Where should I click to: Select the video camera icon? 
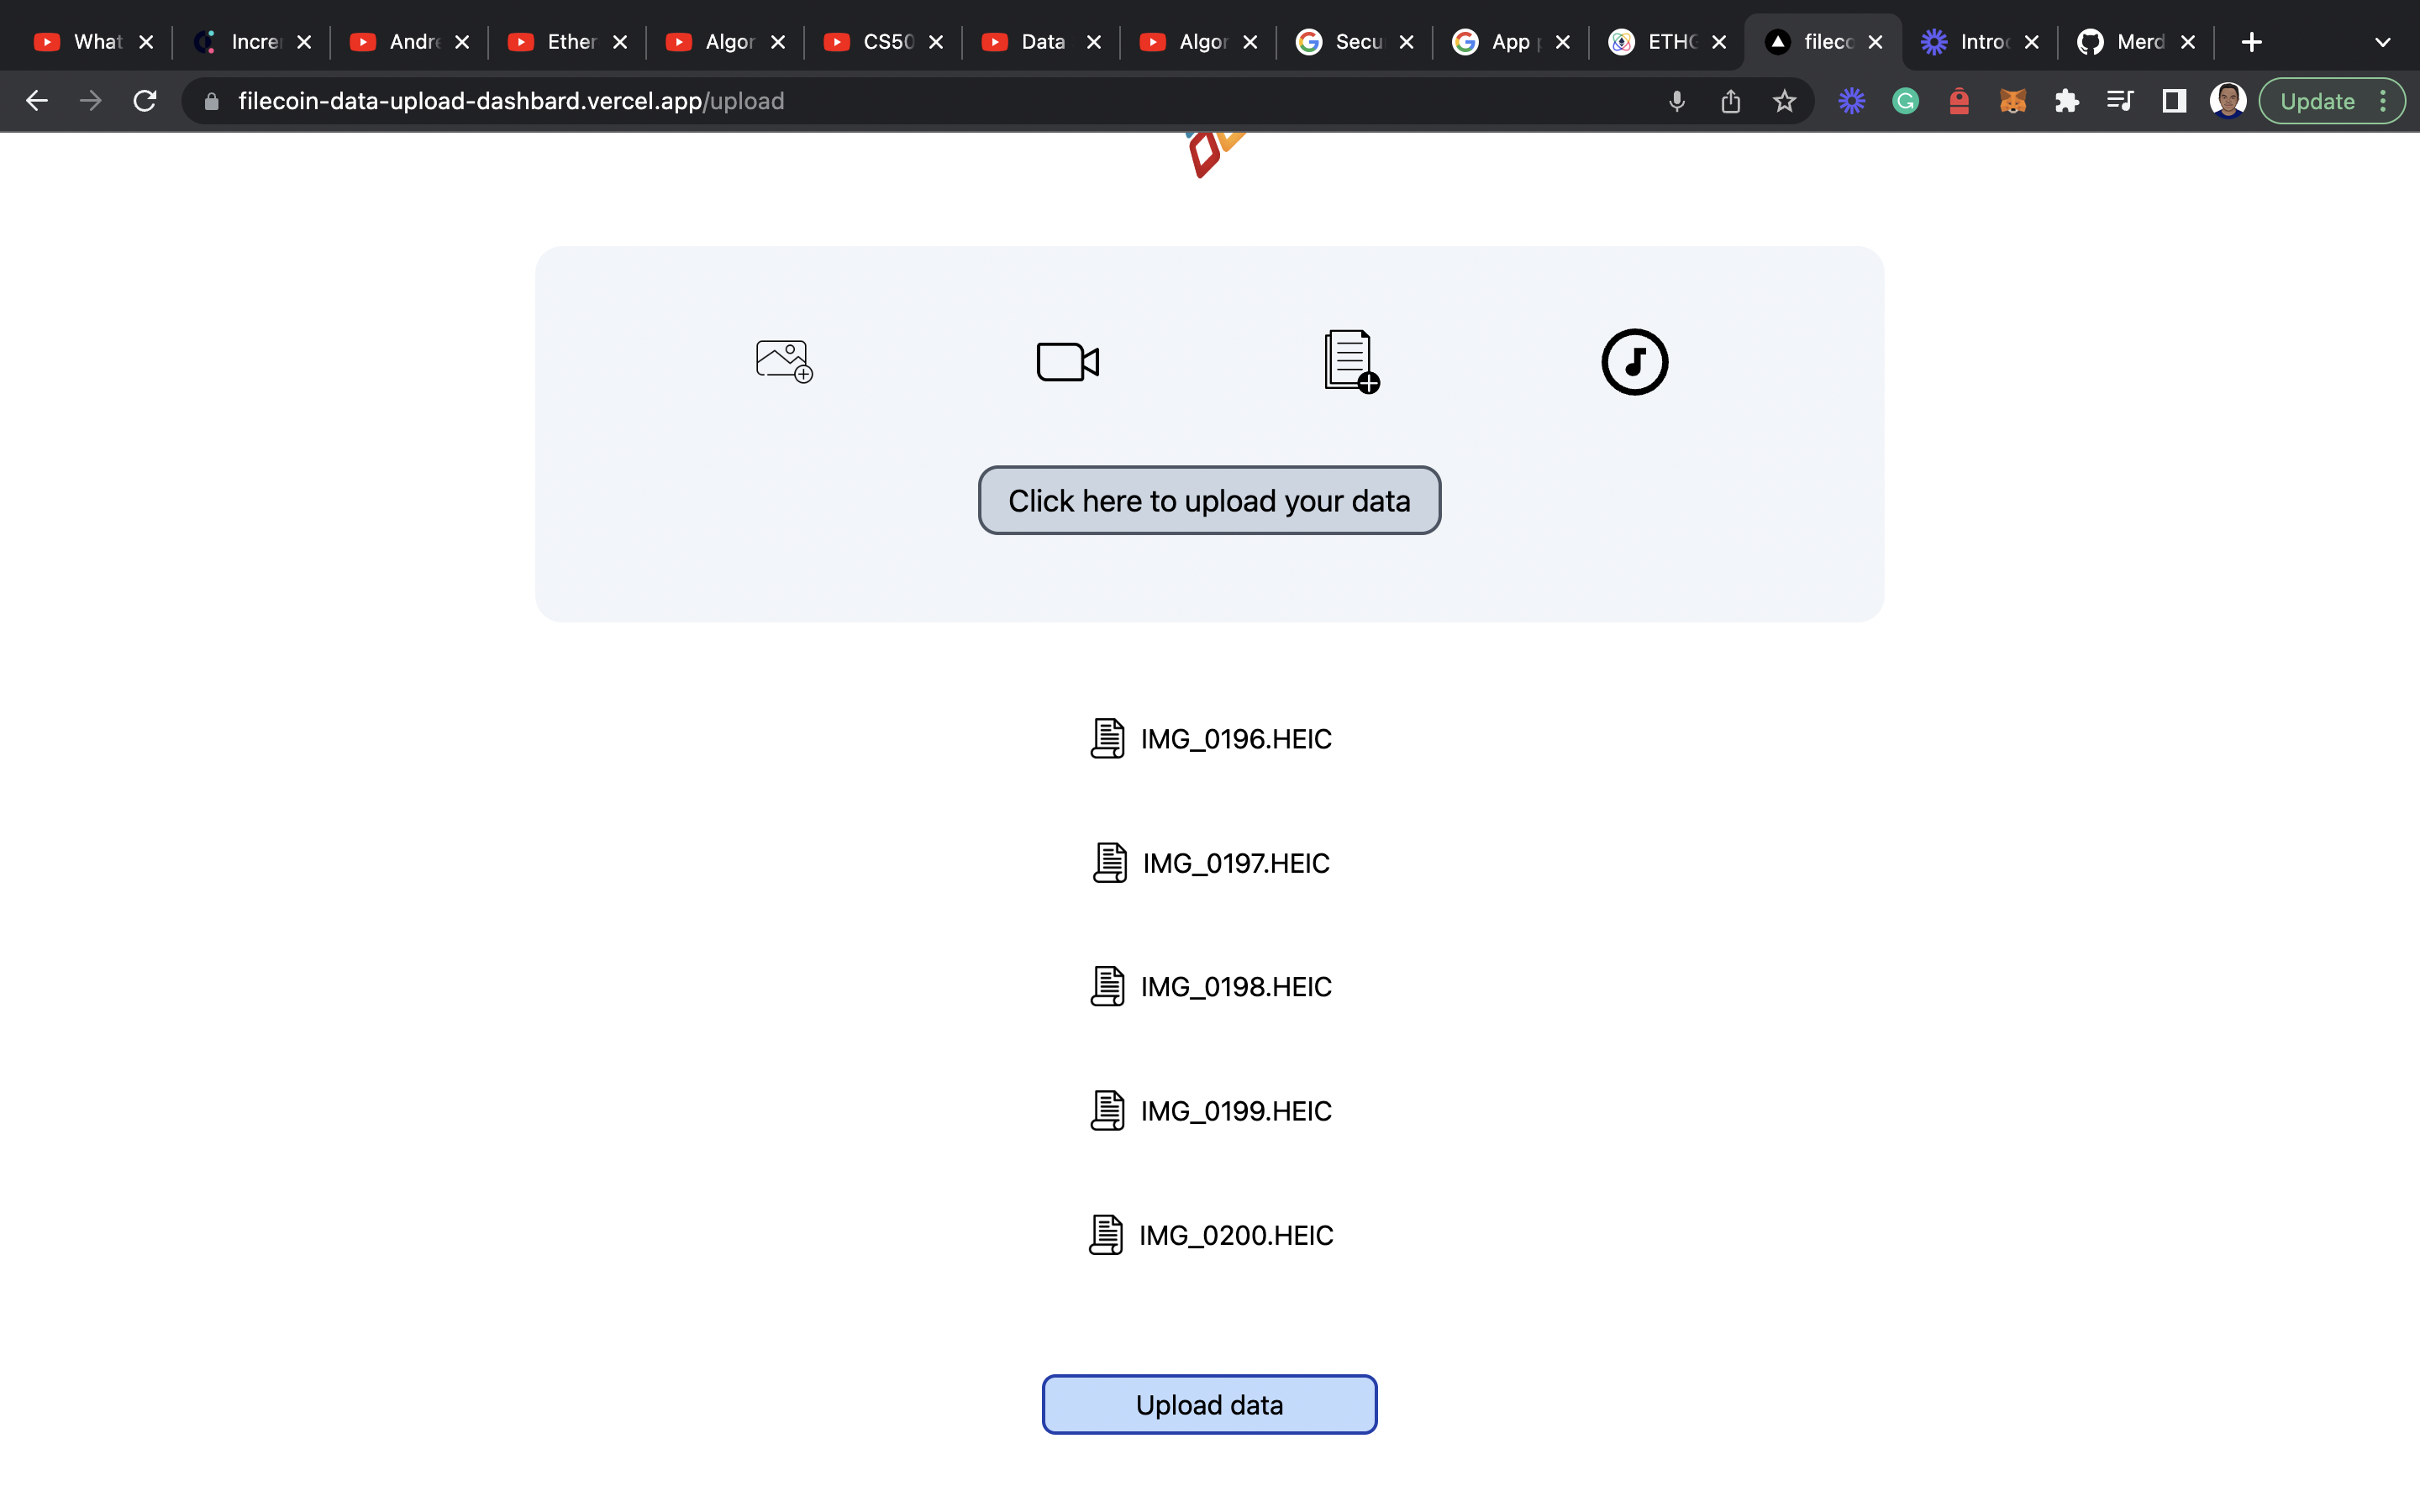pos(1066,360)
